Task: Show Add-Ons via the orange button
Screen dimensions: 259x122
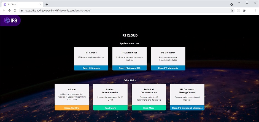Action: [72, 108]
